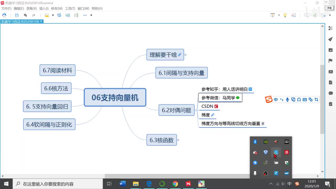Expand the 理解要干啥 branch
Image resolution: width=336 pixels, height=189 pixels.
(185, 55)
